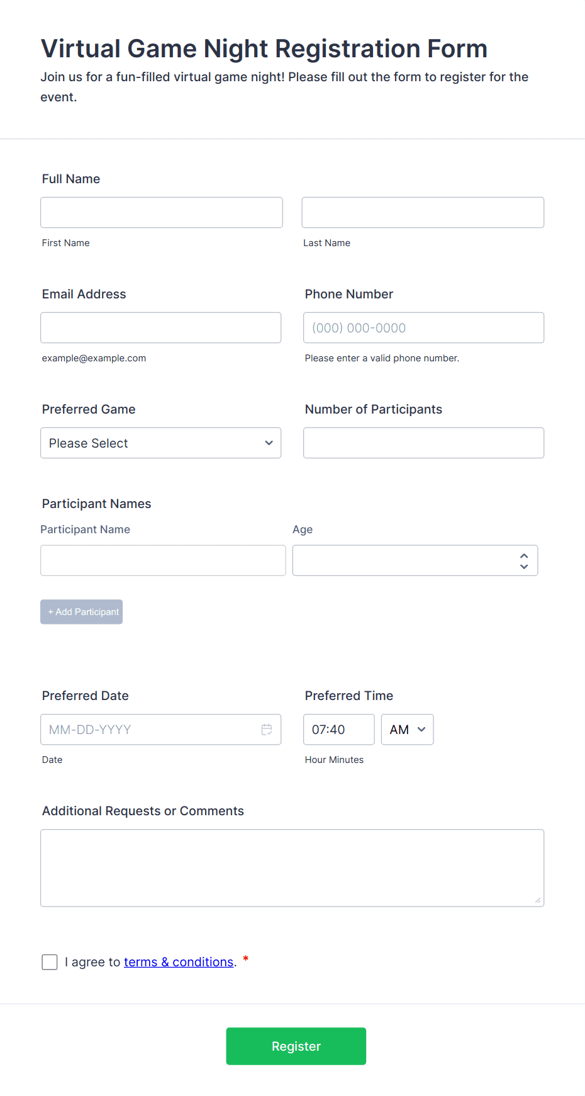
Task: Click the Participant Name input field
Action: [x=162, y=560]
